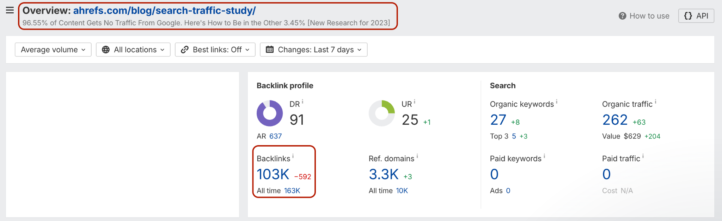Open the AR value 637
This screenshot has height=221, width=722.
tap(276, 136)
